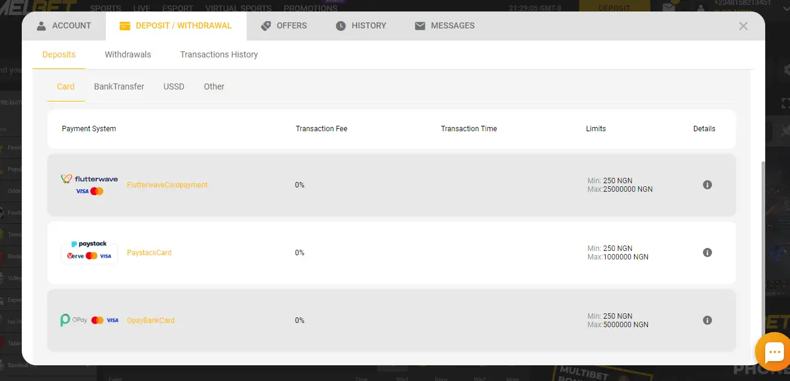Switch to Withdrawals sub-tab
This screenshot has height=381, width=790.
[128, 54]
